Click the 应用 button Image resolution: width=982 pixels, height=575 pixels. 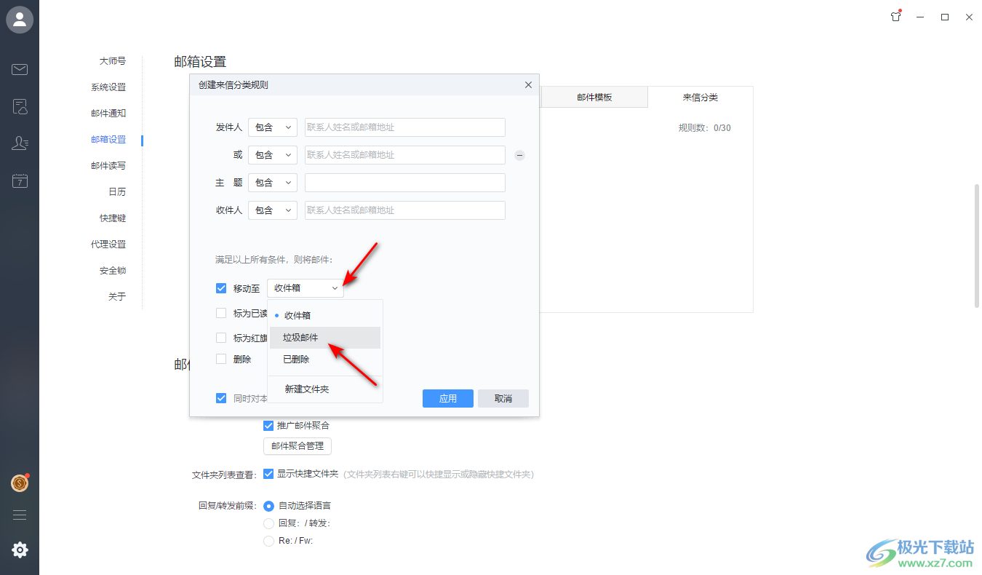pos(448,398)
